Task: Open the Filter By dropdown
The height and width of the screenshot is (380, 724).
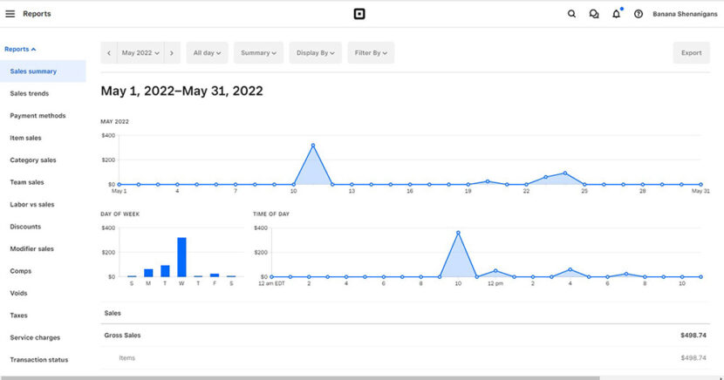Action: (x=371, y=53)
